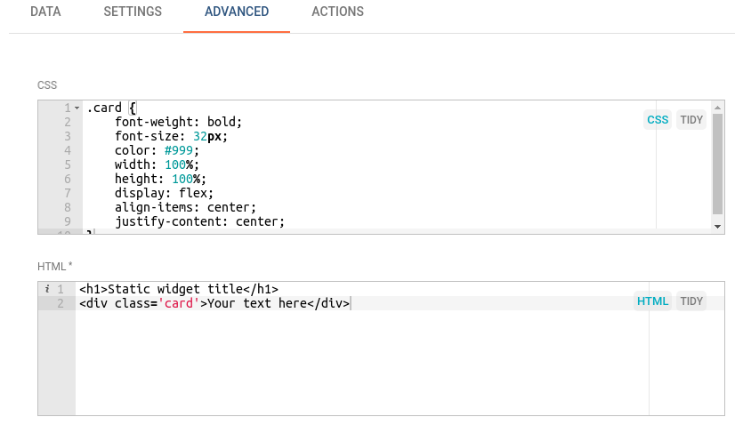Click line number 2 in HTML gutter
The width and height of the screenshot is (735, 425).
(x=60, y=303)
